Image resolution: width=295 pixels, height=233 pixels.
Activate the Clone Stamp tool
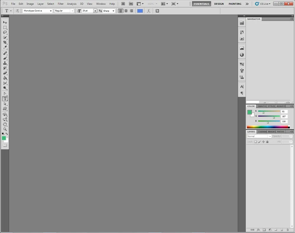pyautogui.click(x=5, y=63)
